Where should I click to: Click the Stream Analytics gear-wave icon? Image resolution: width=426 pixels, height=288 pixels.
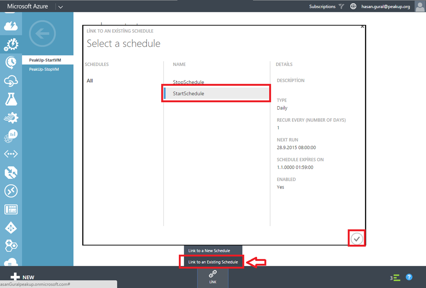tap(11, 117)
